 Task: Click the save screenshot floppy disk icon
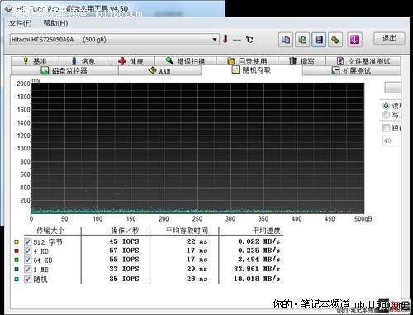click(x=319, y=40)
